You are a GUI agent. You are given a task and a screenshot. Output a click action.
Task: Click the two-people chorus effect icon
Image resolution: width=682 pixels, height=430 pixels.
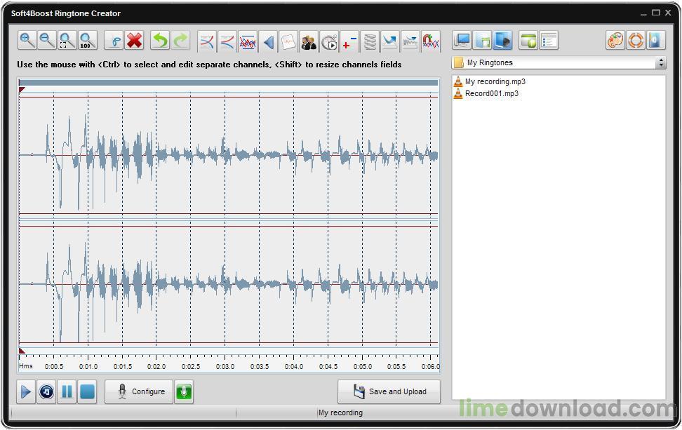click(x=309, y=42)
